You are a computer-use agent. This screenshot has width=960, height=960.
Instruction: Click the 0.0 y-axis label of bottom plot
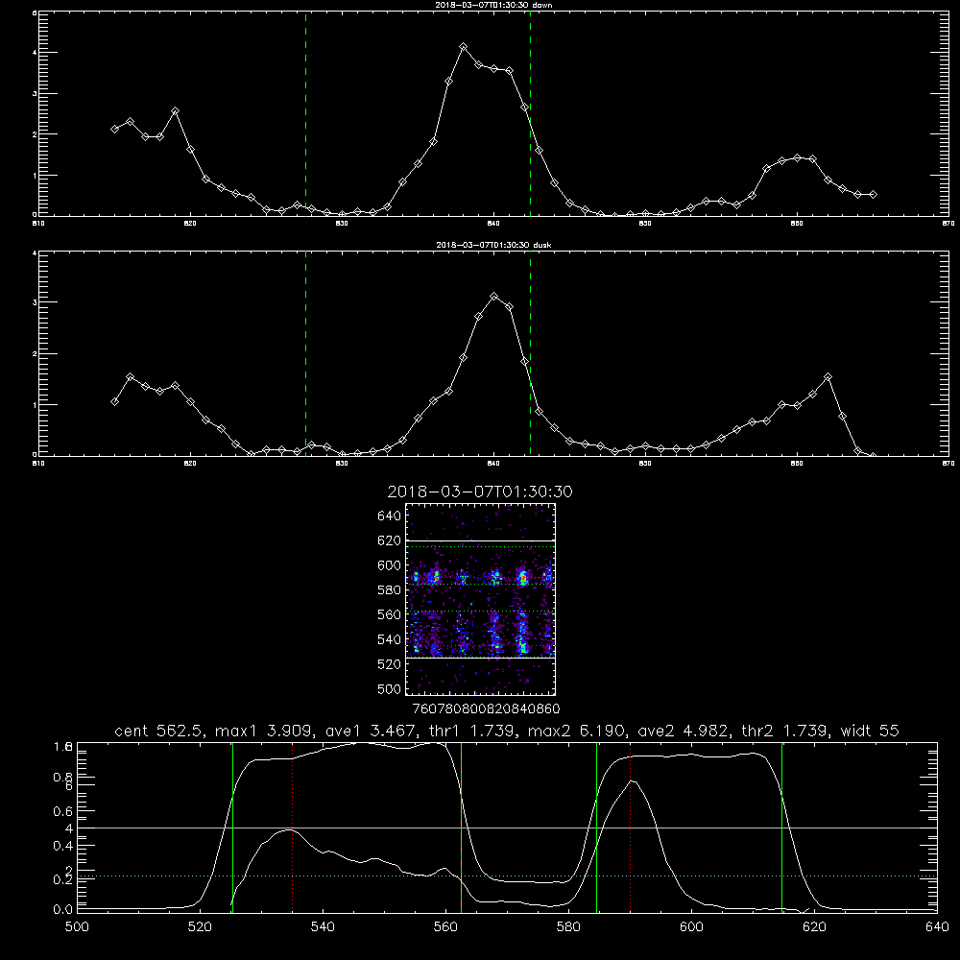point(63,910)
